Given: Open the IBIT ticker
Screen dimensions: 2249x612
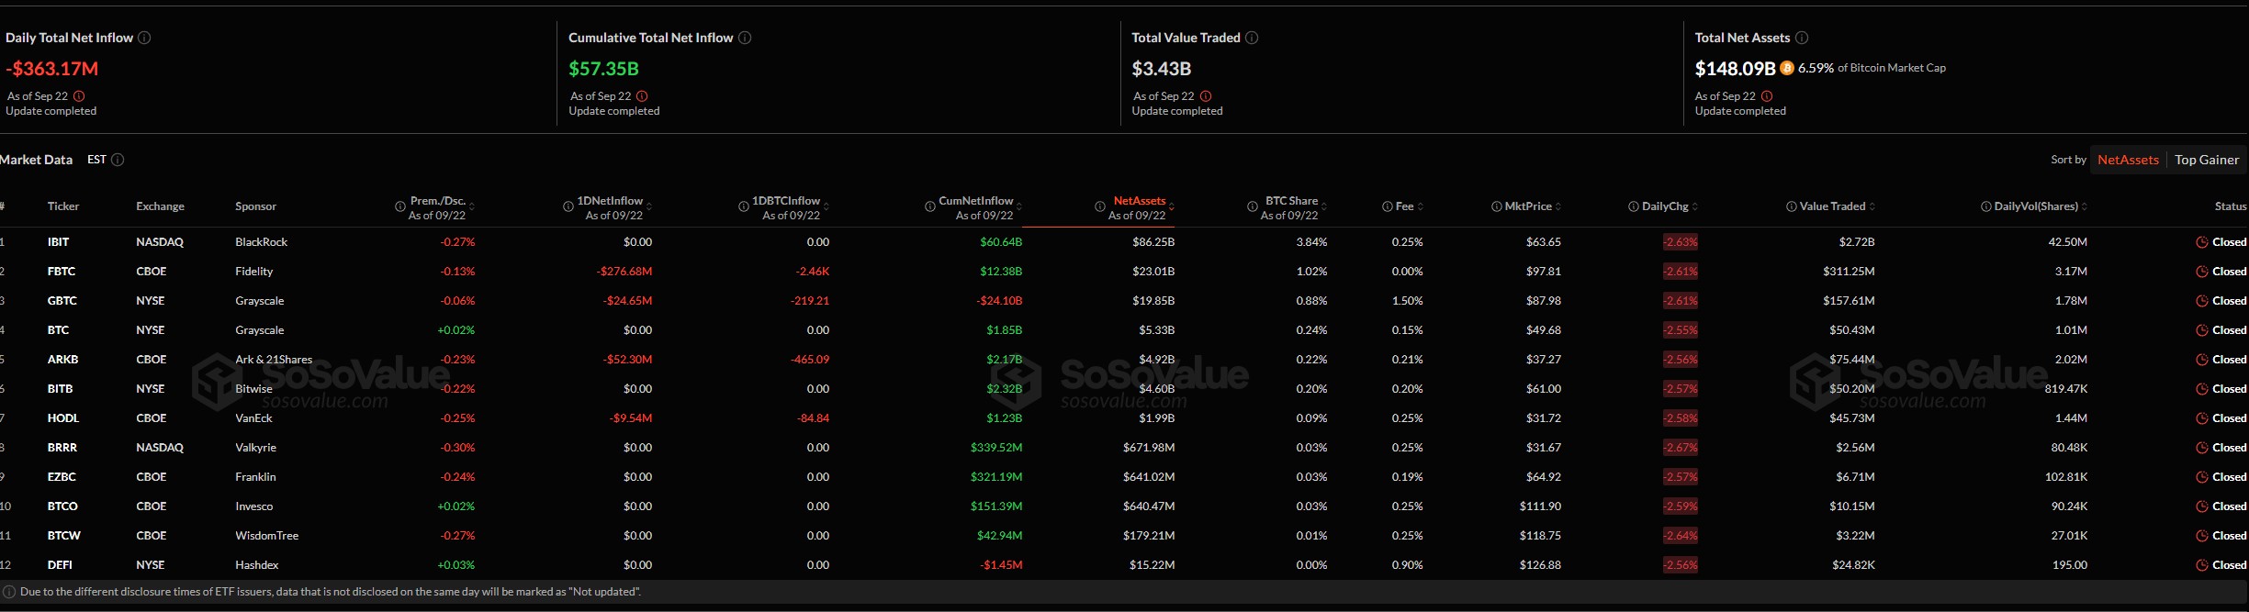Looking at the screenshot, I should [x=58, y=242].
